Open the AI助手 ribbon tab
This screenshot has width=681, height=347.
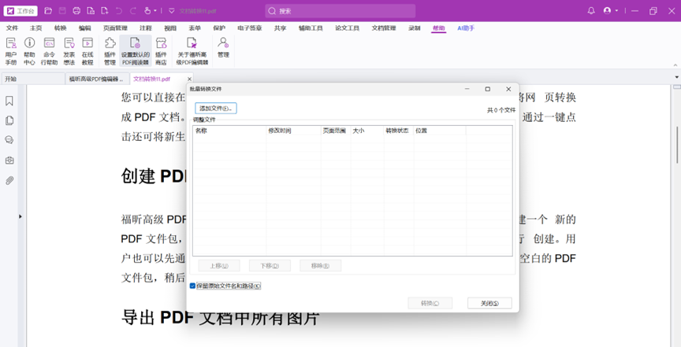(x=467, y=28)
